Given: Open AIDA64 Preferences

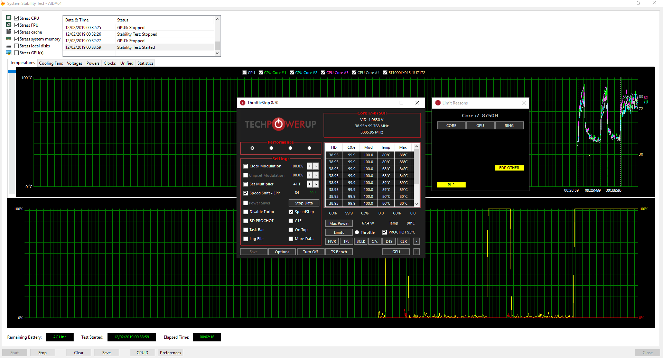Looking at the screenshot, I should pos(170,353).
